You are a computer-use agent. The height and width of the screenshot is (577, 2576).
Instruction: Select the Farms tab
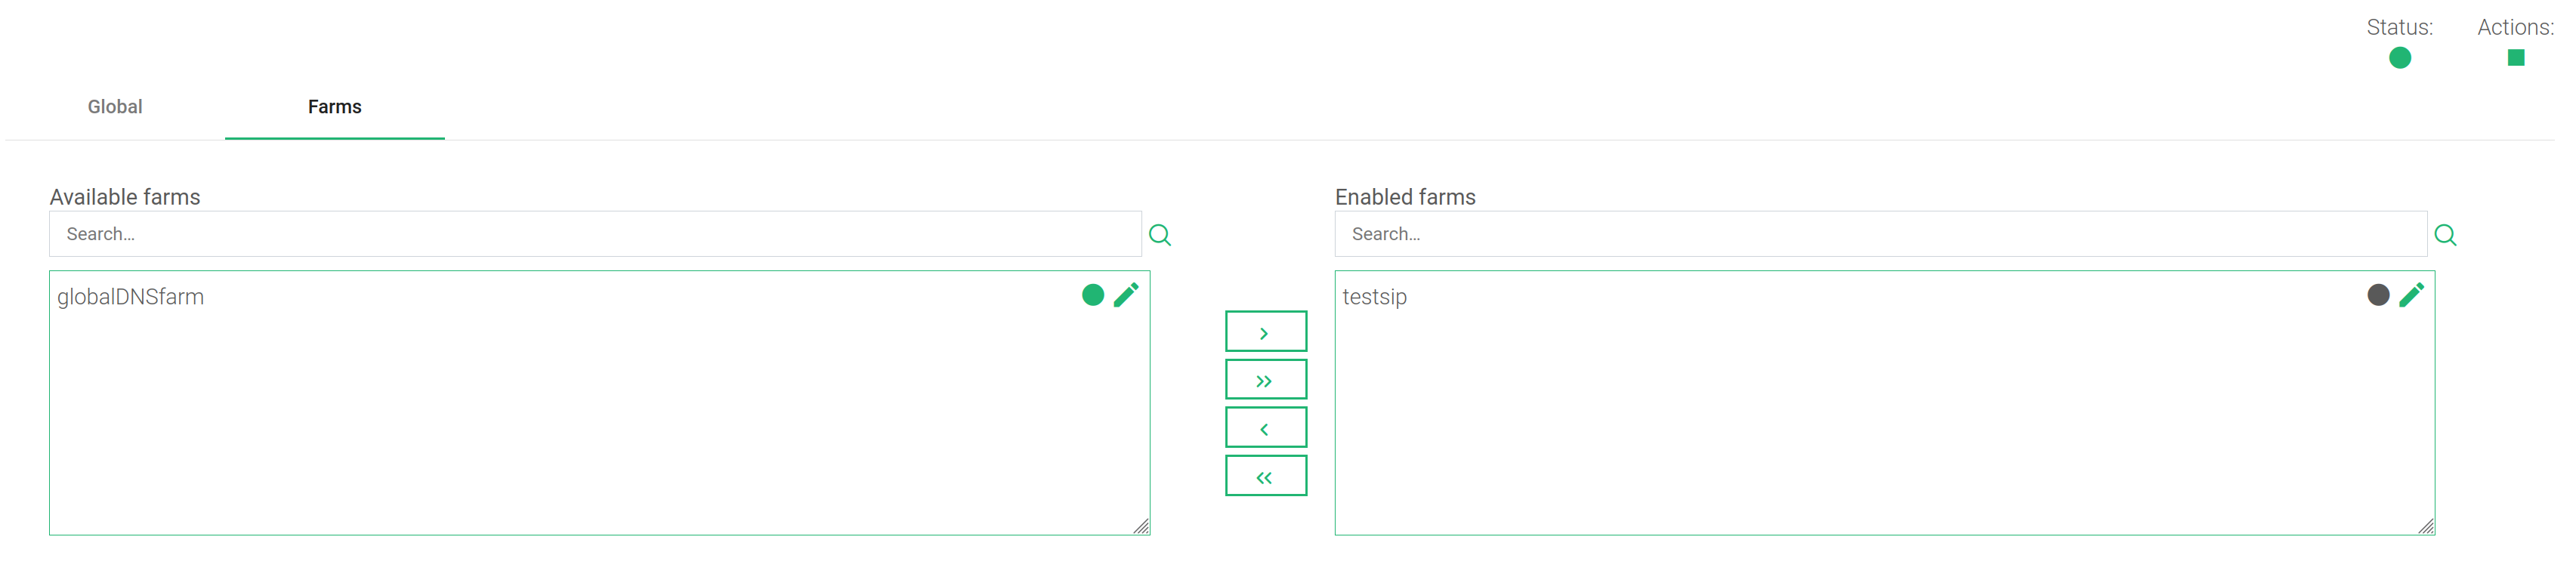pos(334,107)
